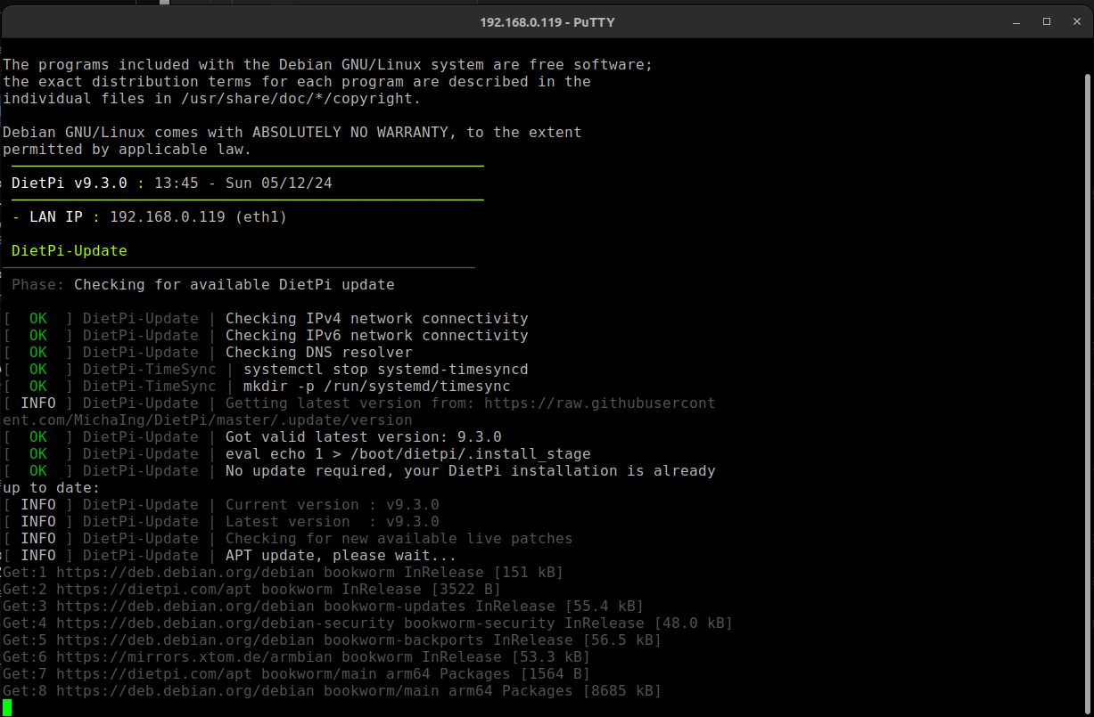Maximize the PuTTY window
The height and width of the screenshot is (717, 1094).
pyautogui.click(x=1047, y=21)
